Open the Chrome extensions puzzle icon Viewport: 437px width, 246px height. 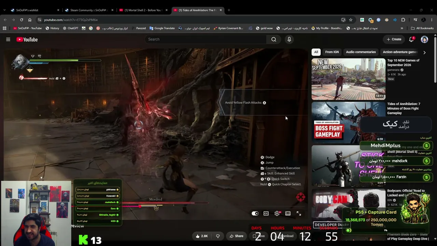tap(403, 20)
